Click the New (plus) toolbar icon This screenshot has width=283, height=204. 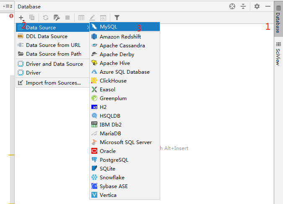pyautogui.click(x=21, y=18)
